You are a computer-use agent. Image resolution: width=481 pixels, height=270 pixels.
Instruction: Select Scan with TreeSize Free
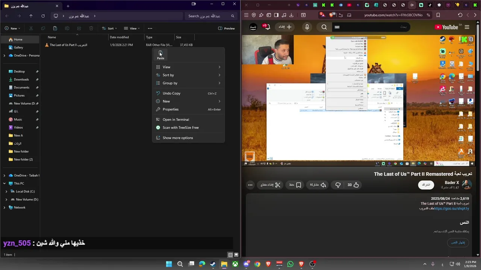click(188, 127)
